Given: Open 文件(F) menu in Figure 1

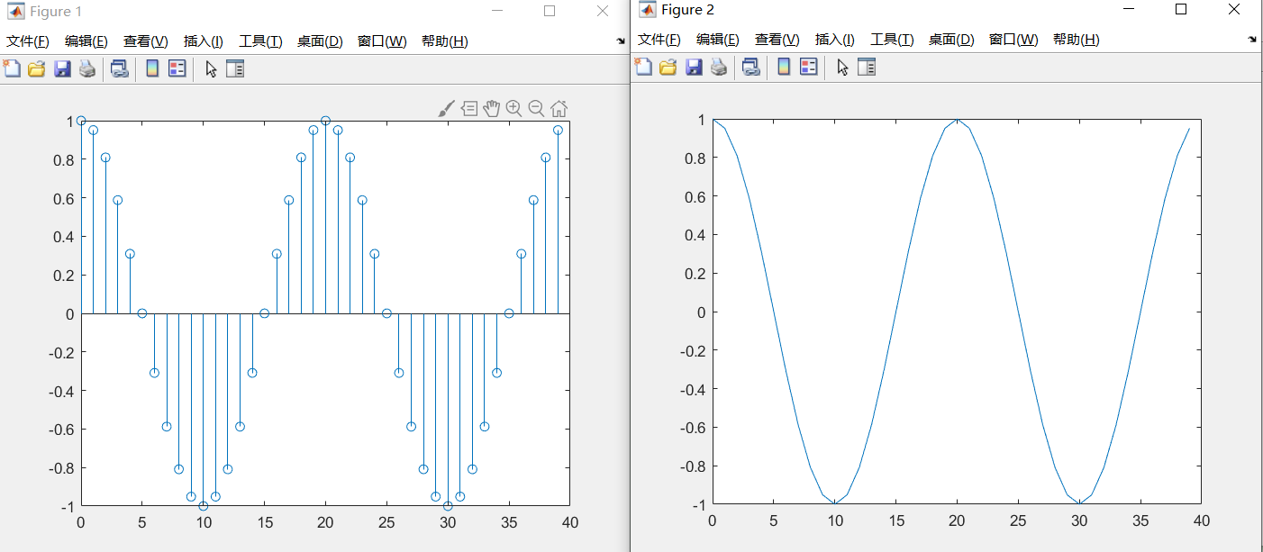Looking at the screenshot, I should [x=28, y=41].
